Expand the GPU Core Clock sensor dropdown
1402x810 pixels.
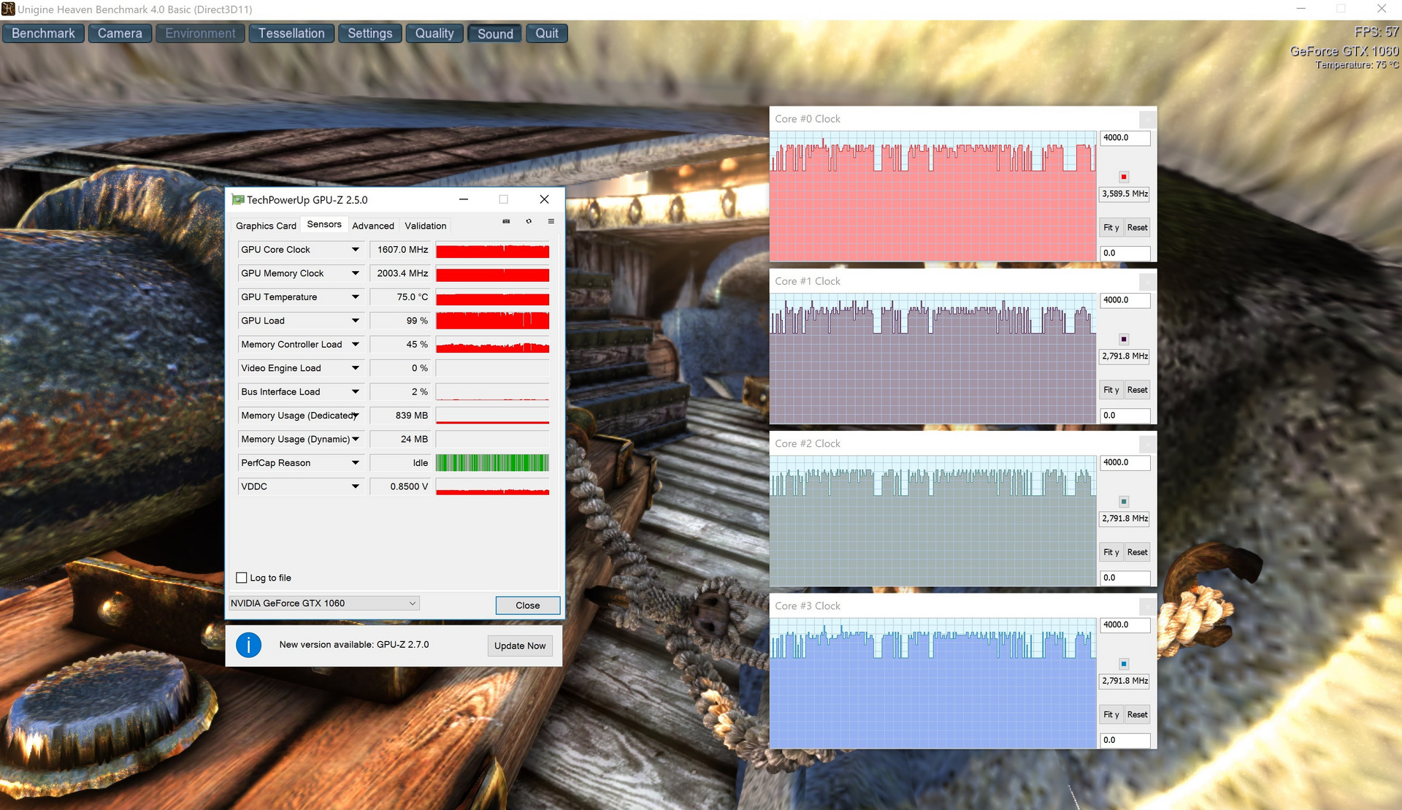click(355, 250)
